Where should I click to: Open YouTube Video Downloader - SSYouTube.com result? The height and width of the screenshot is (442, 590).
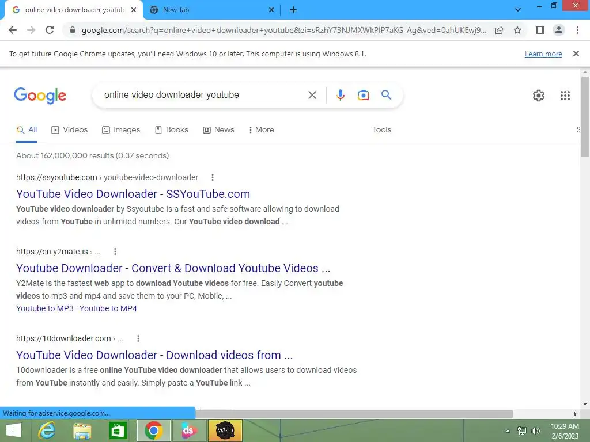(133, 194)
